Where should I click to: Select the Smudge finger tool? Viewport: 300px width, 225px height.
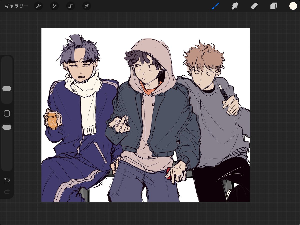[235, 6]
